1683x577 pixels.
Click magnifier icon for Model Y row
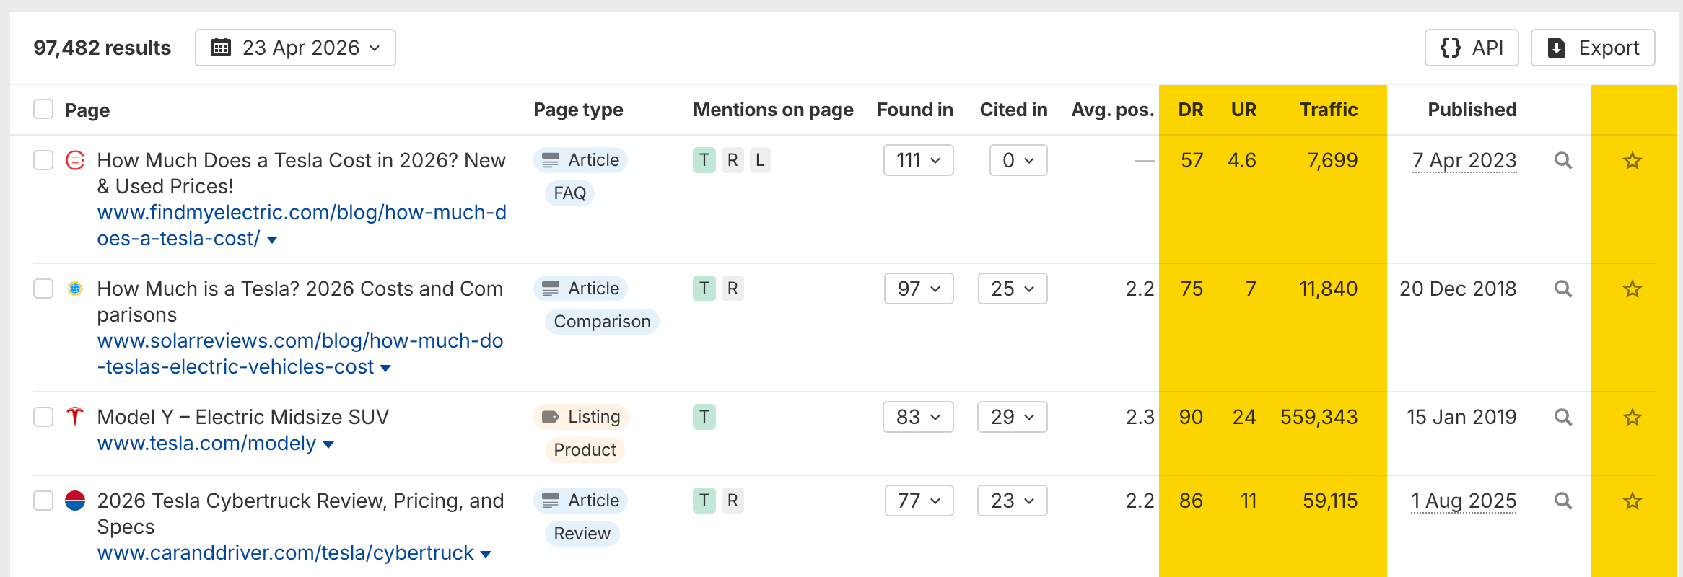(1562, 418)
